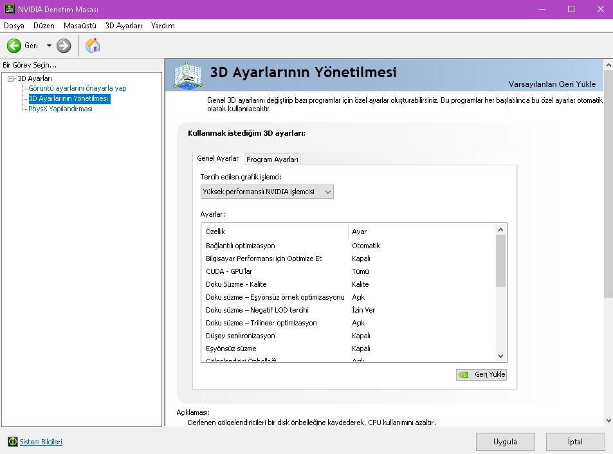Image resolution: width=613 pixels, height=454 pixels.
Task: Click the 3D Ayarlarının Yönetilmesi header image
Action: [x=188, y=75]
